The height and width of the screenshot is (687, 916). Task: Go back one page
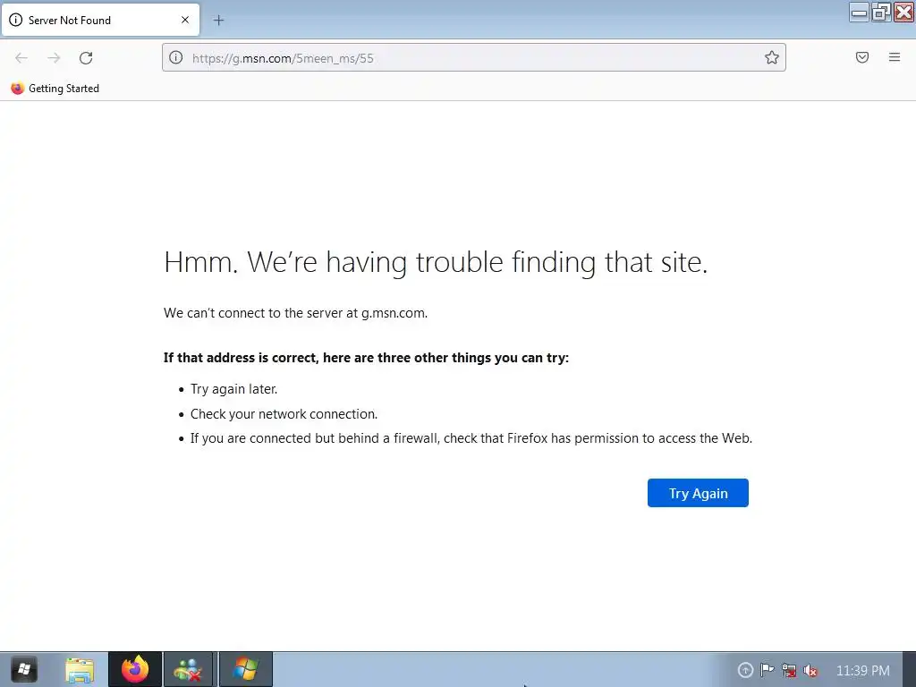coord(21,58)
